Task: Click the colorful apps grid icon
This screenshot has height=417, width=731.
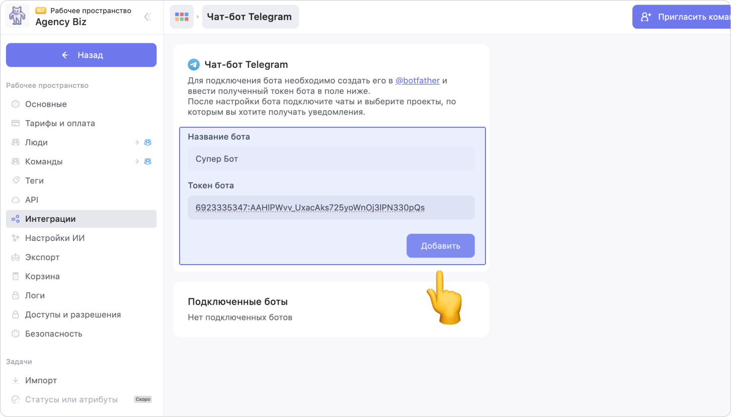Action: [x=181, y=17]
